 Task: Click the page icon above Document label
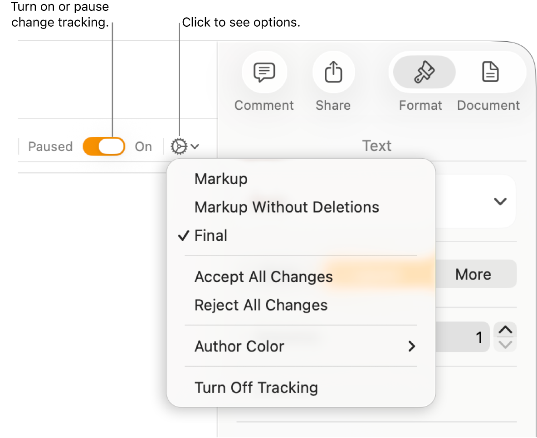(x=489, y=72)
